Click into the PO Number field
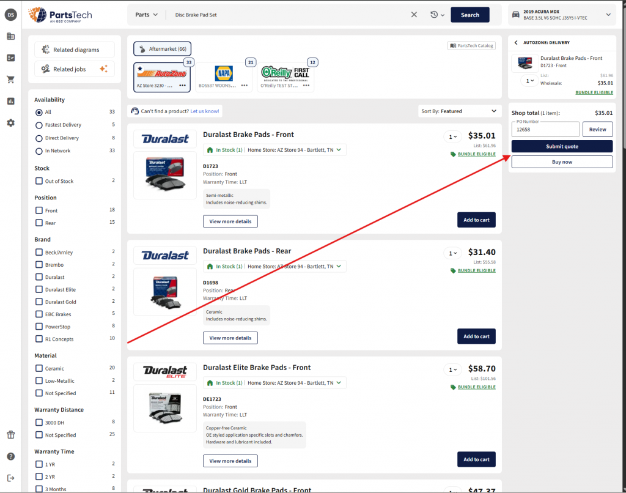 [x=545, y=130]
